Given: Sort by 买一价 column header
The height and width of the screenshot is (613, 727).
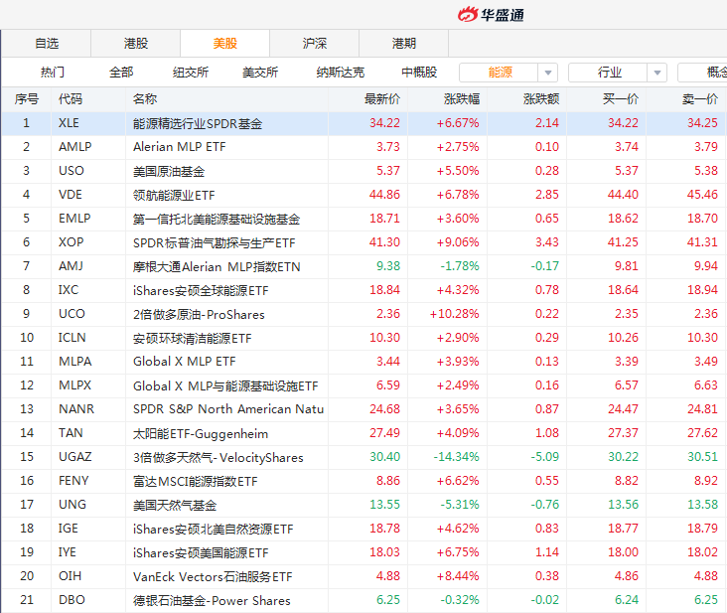Looking at the screenshot, I should coord(621,99).
